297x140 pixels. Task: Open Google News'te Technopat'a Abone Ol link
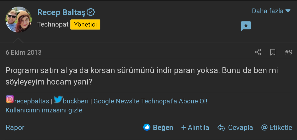pos(150,101)
